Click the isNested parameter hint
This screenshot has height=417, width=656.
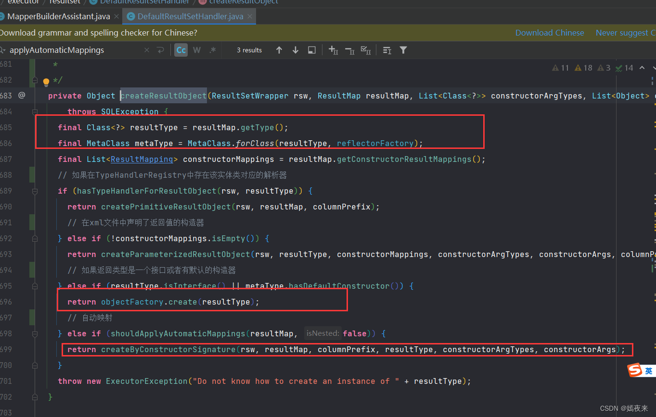322,333
